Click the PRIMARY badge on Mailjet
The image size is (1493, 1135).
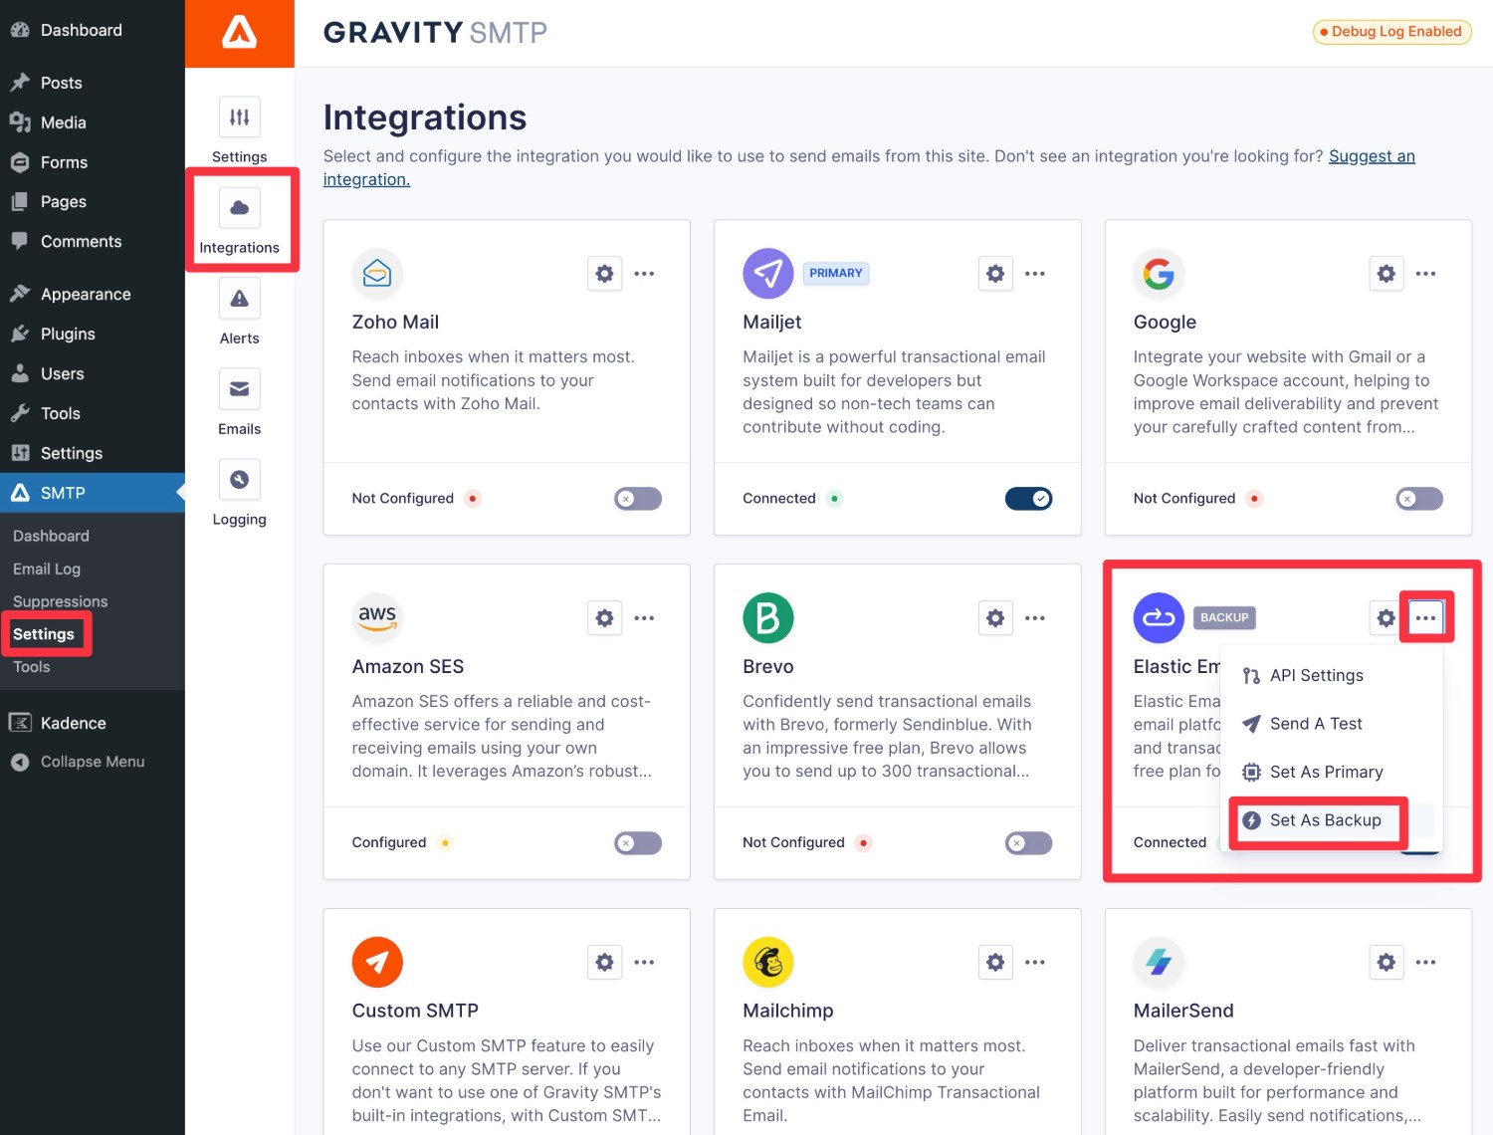coord(836,274)
